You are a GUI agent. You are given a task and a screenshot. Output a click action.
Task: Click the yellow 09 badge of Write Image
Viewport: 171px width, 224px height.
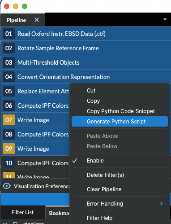coord(9,149)
